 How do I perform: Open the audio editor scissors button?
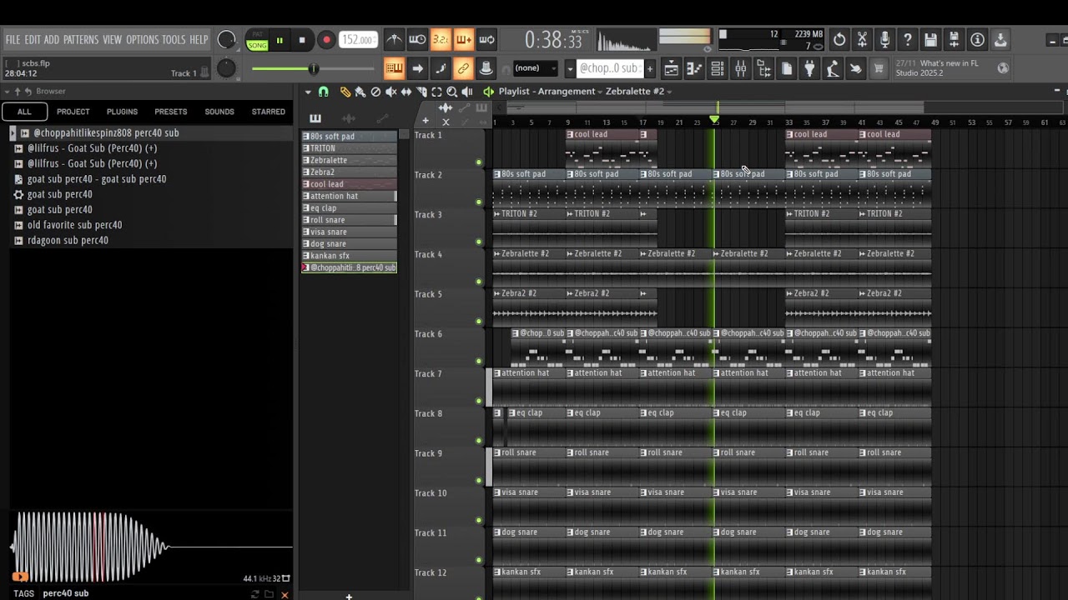coord(863,39)
